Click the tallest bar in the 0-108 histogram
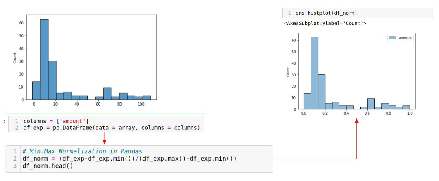The height and width of the screenshot is (181, 439). click(44, 59)
